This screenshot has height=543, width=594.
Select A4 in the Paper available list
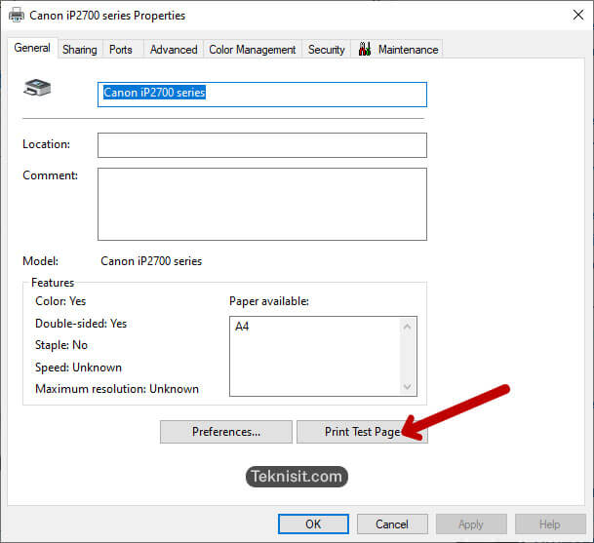point(242,327)
